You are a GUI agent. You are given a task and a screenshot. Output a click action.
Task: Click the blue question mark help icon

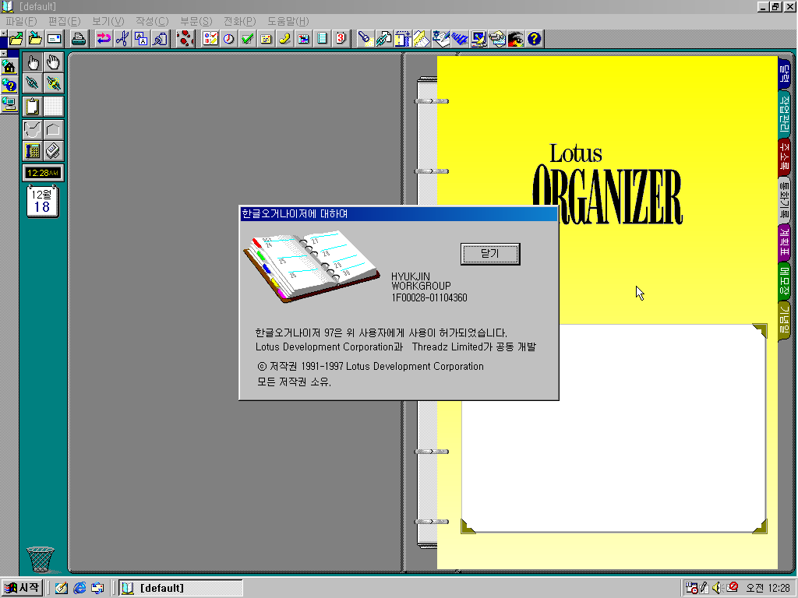pyautogui.click(x=534, y=39)
